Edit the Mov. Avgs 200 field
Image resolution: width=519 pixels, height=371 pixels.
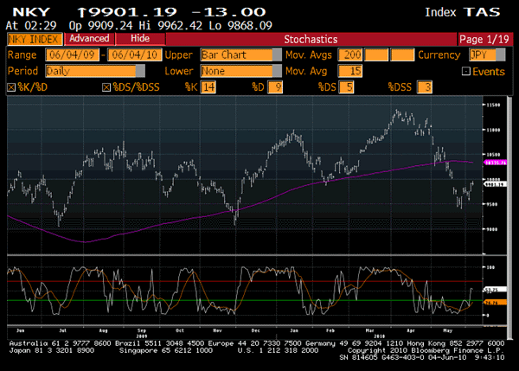coord(350,55)
